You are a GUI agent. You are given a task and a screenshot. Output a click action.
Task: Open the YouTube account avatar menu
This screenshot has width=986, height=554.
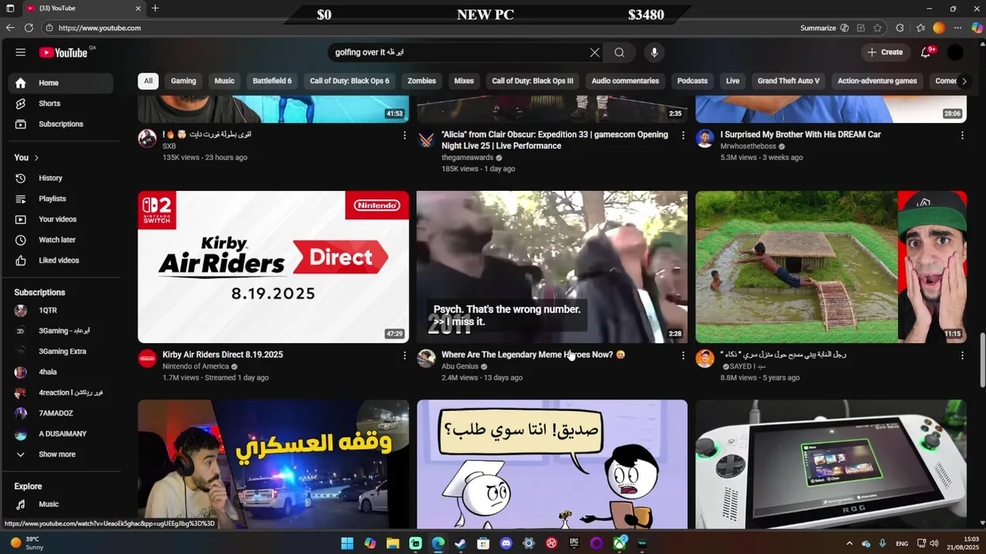pyautogui.click(x=955, y=52)
